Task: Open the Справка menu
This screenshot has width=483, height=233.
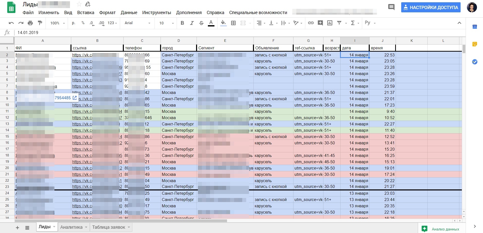Action: pyautogui.click(x=215, y=13)
